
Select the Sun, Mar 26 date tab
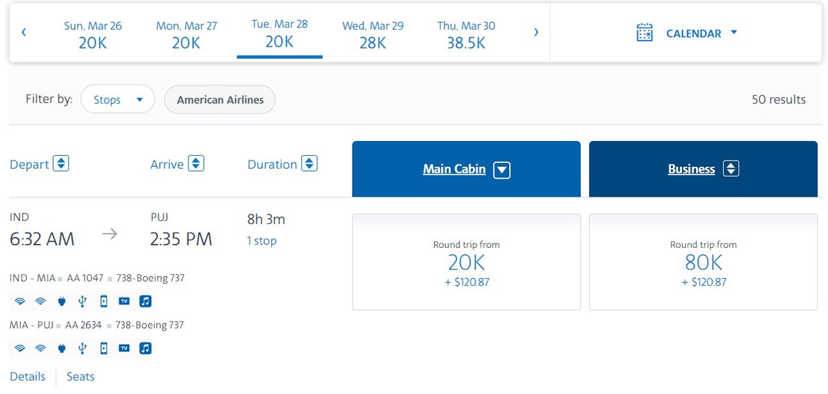click(x=93, y=34)
